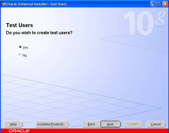
Task: Click the greyed-out Install button
Action: tap(133, 124)
